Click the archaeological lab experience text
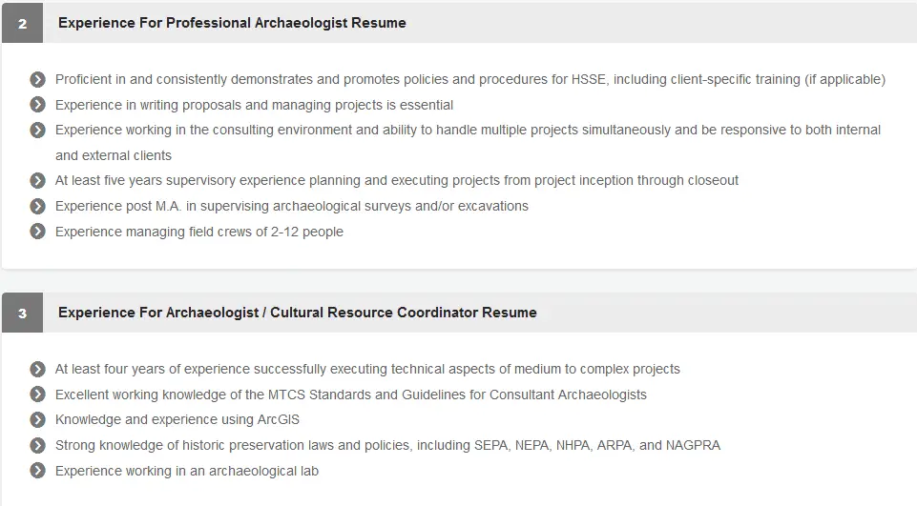Viewport: 917px width, 506px height. (x=186, y=471)
